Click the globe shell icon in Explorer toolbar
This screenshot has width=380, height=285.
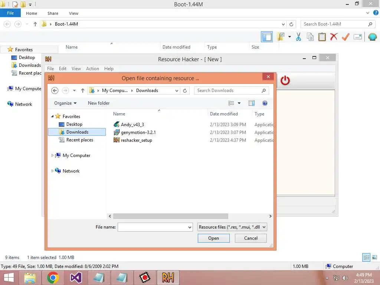pos(372,37)
